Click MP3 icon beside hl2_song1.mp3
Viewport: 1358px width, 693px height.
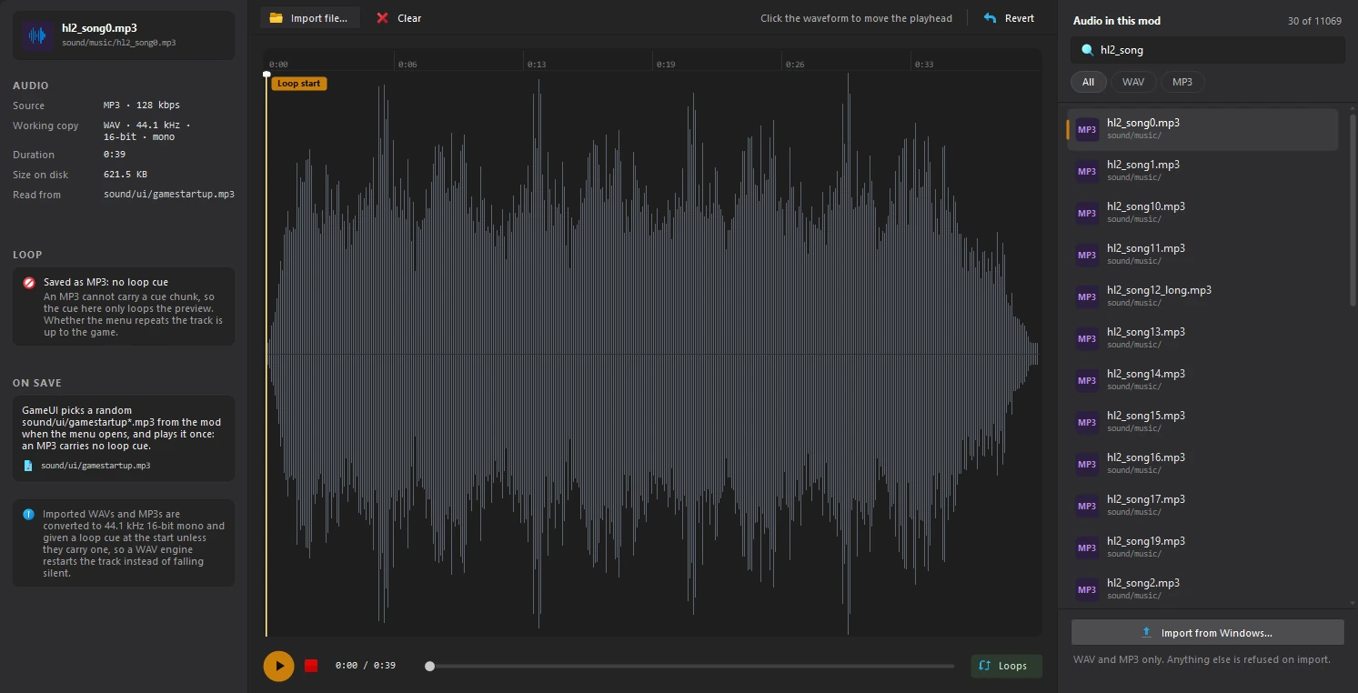click(1087, 171)
